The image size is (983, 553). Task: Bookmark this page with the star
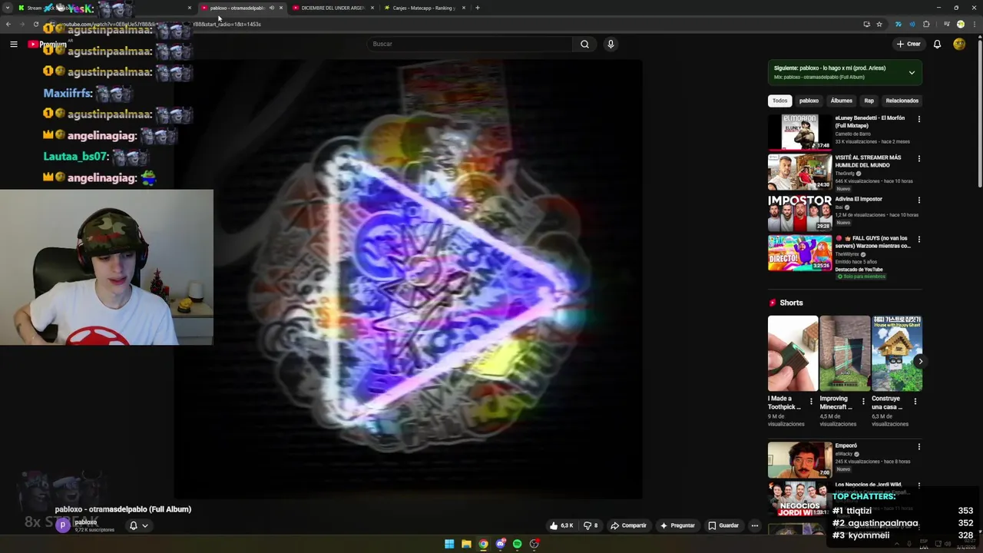click(x=879, y=24)
